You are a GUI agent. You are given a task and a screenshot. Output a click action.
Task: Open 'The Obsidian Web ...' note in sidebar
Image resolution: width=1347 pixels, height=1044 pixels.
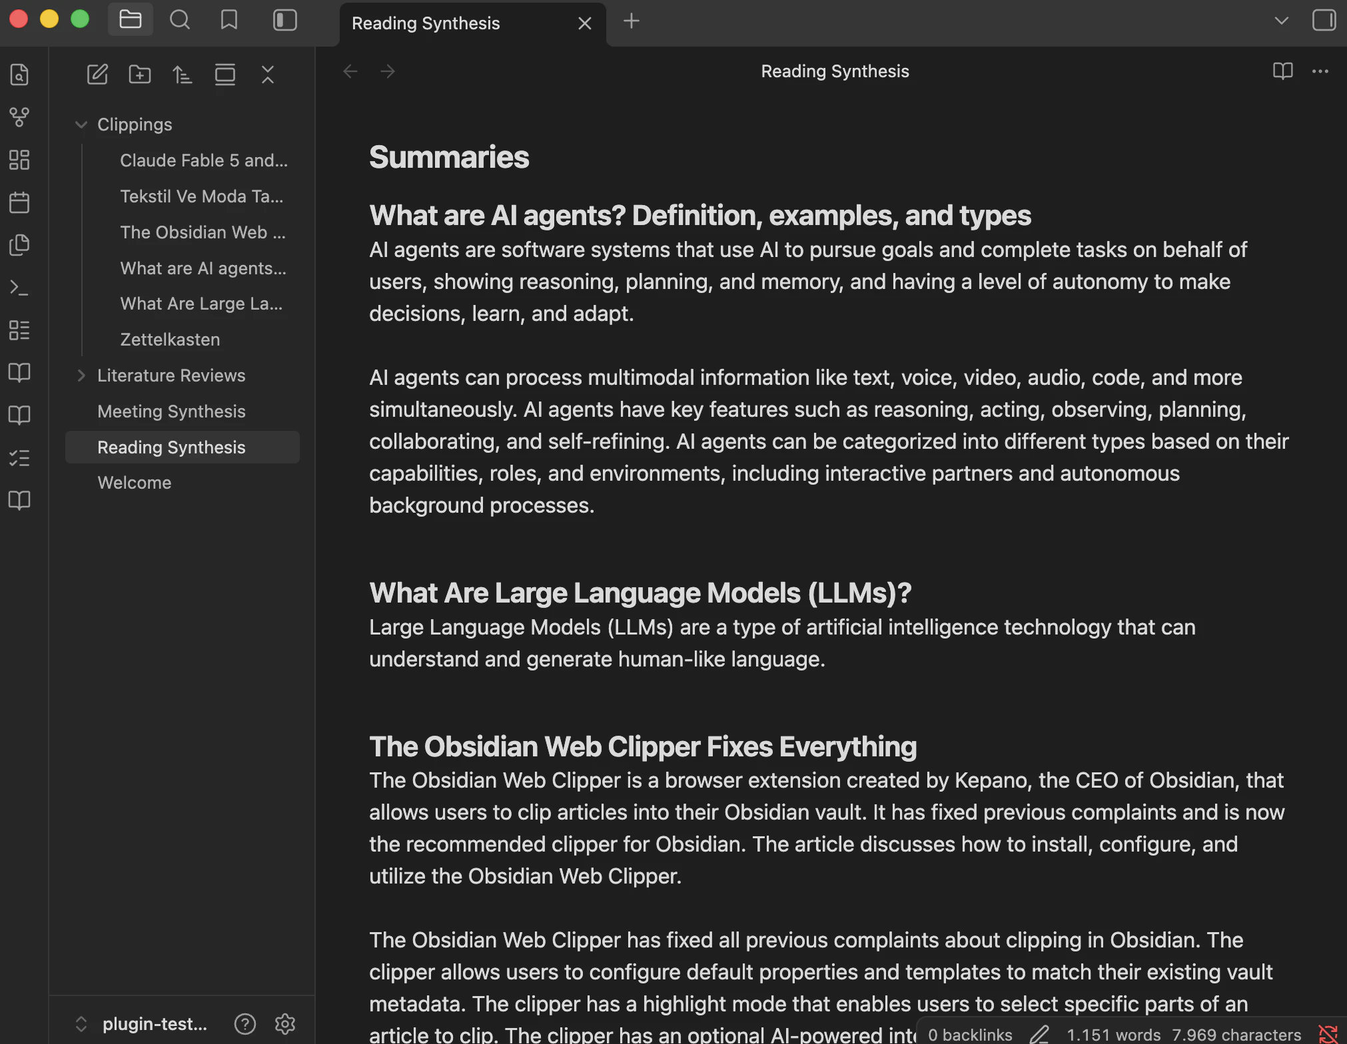203,232
